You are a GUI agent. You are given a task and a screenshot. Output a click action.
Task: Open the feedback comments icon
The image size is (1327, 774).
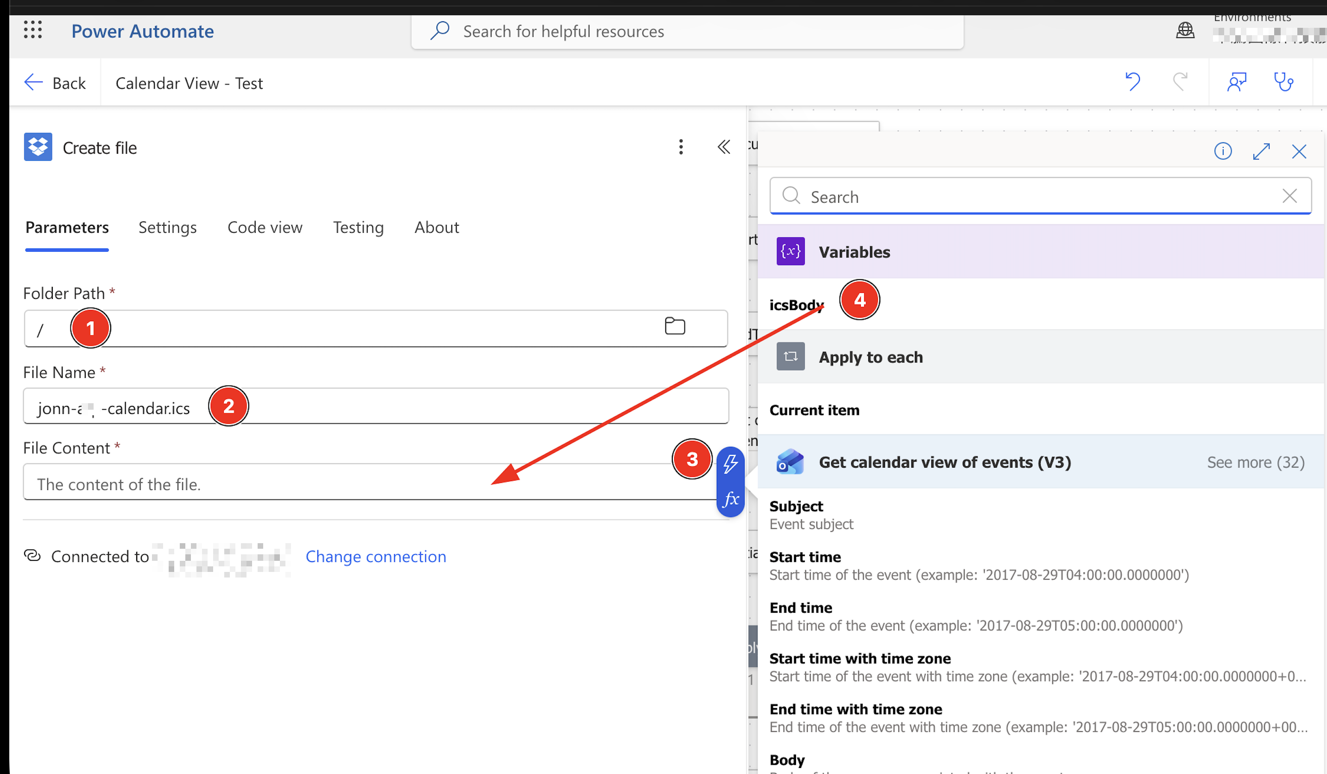(x=1237, y=82)
